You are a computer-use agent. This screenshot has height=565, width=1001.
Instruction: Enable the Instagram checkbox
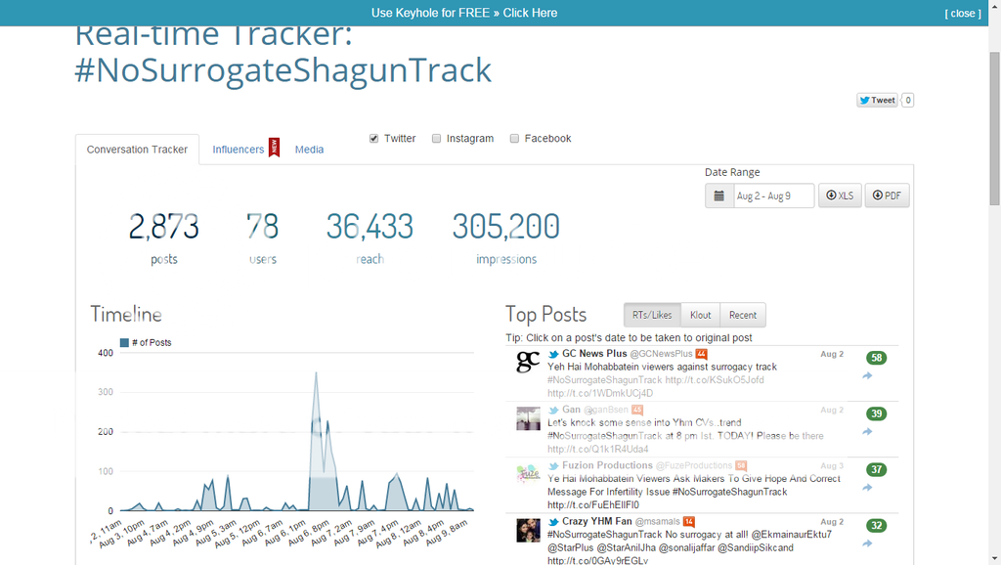(x=437, y=139)
